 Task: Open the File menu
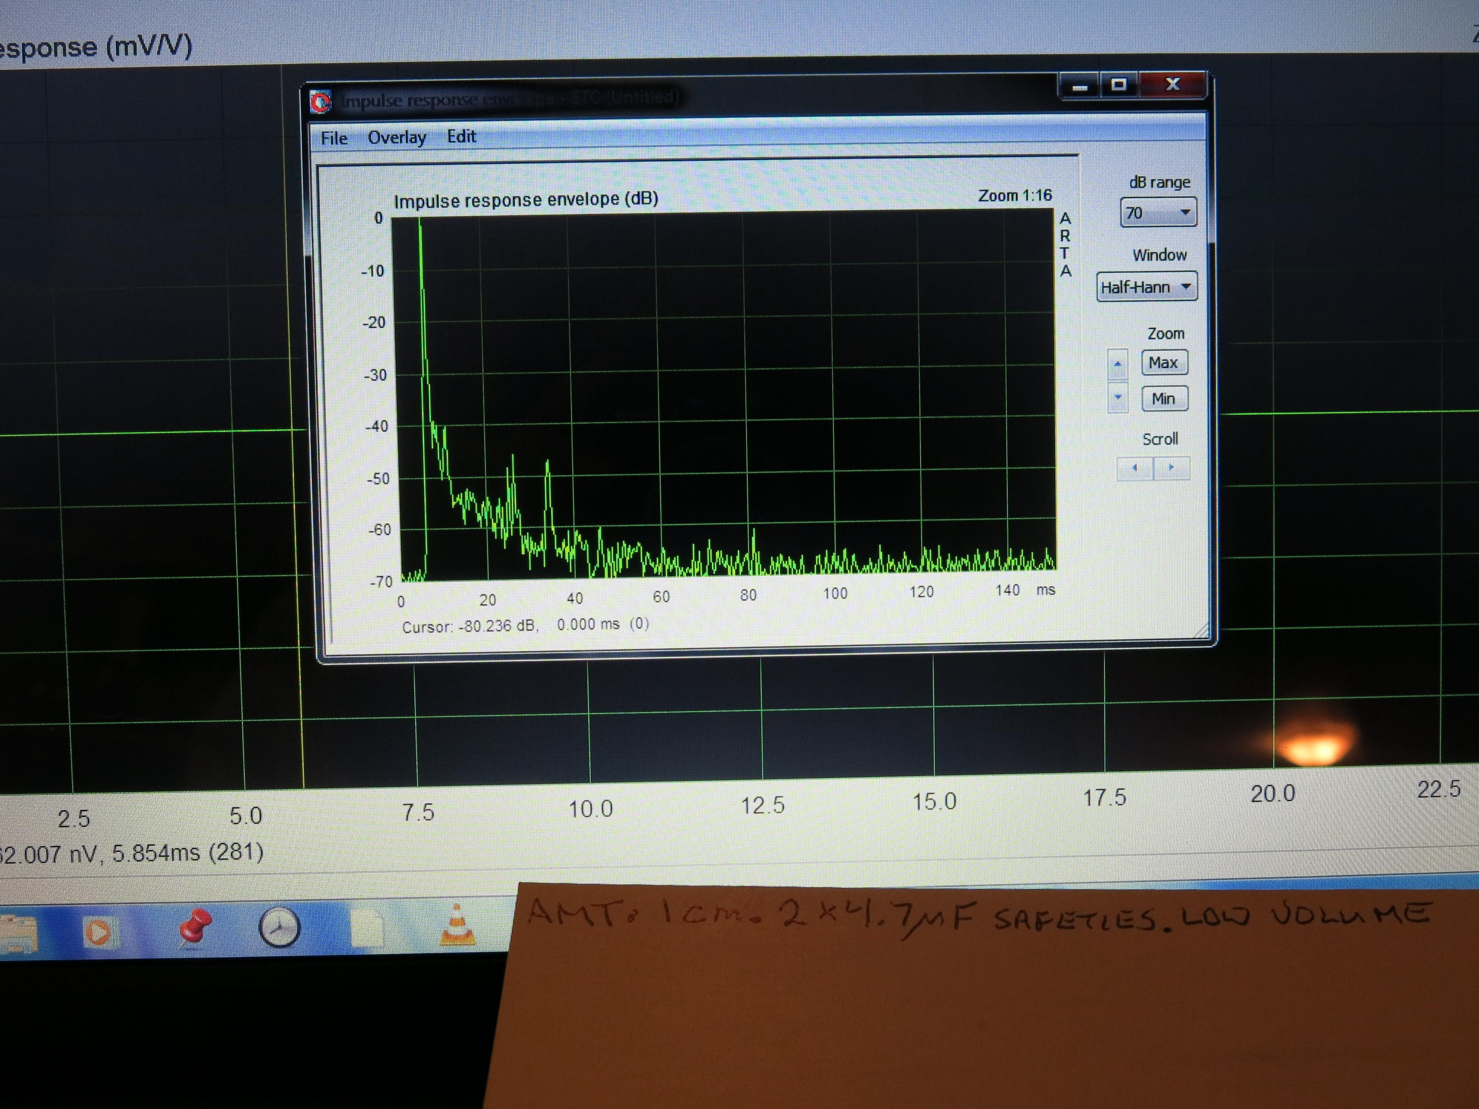tap(334, 138)
